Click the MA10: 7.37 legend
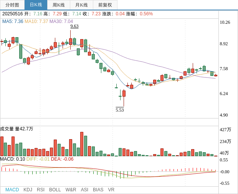 click(x=36, y=21)
